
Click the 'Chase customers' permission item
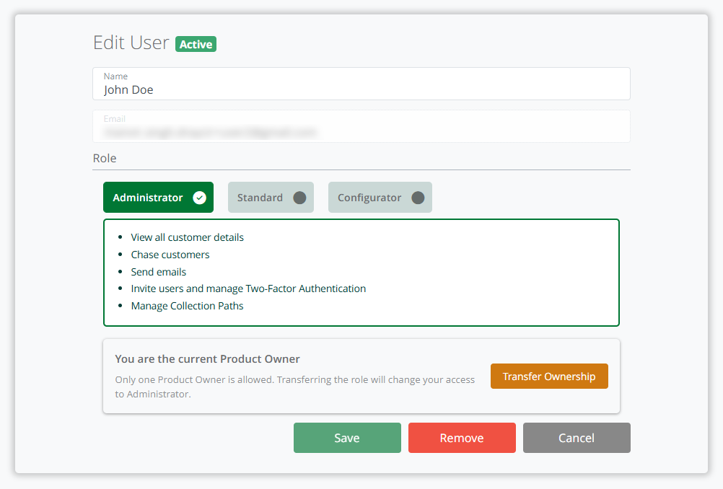pos(170,255)
